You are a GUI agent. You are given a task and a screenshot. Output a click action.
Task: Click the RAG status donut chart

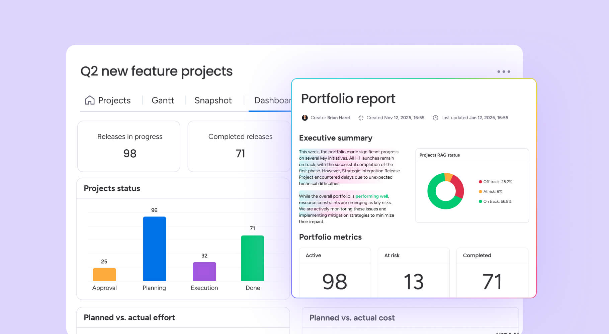tap(446, 191)
